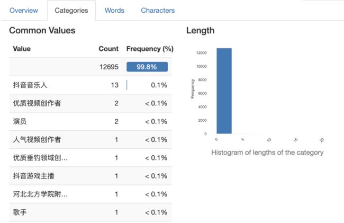Image resolution: width=344 pixels, height=223 pixels.
Task: Click the Value column header
Action: (22, 49)
